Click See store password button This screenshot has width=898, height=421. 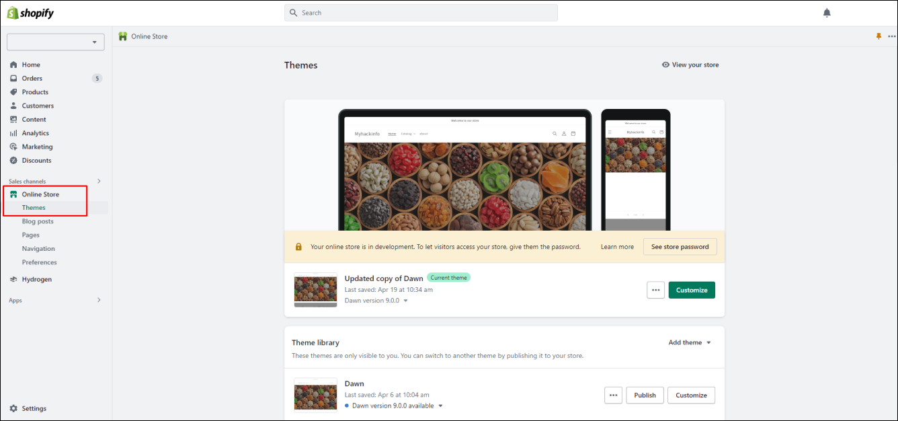[680, 247]
